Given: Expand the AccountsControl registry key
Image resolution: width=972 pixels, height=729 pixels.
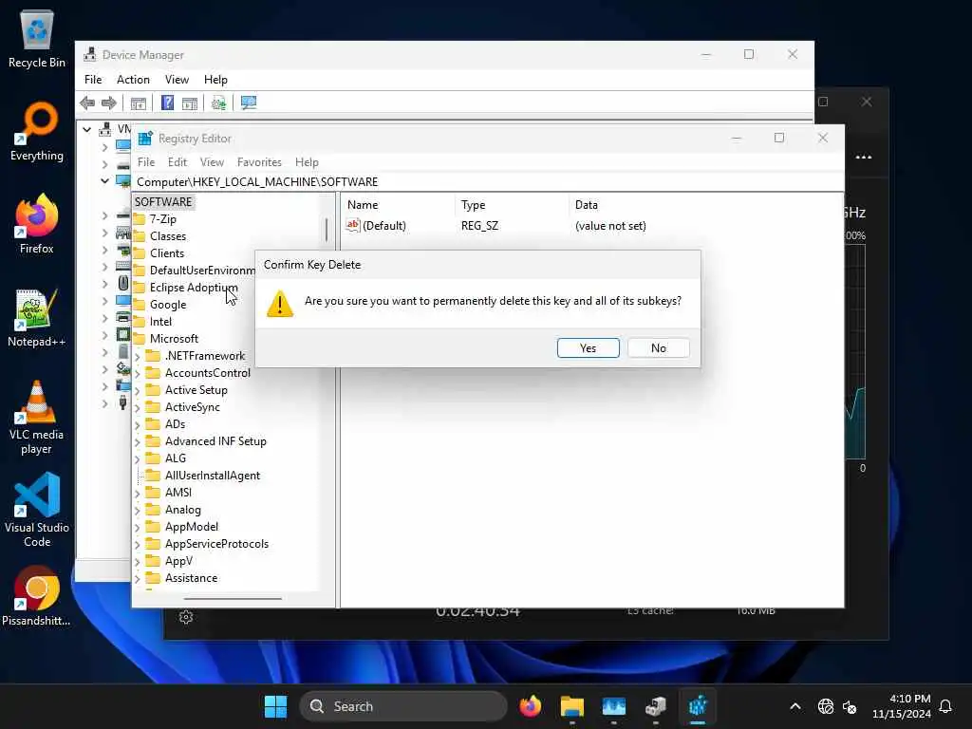Looking at the screenshot, I should point(138,374).
